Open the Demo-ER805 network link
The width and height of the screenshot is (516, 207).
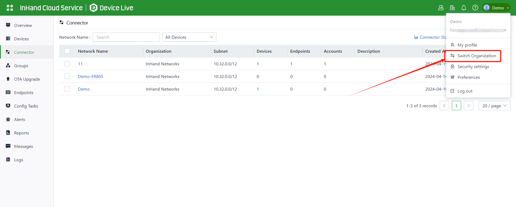coord(91,77)
